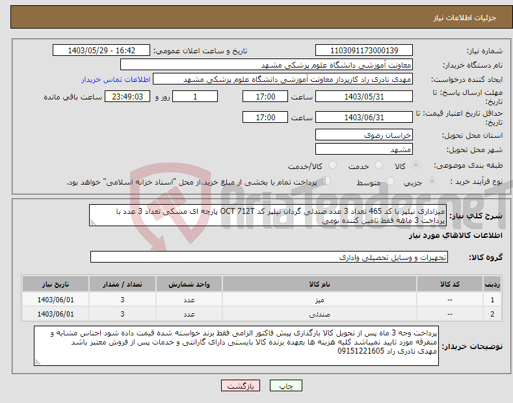Screen dimensions: 513x403
Task: Click the چاپ print button
Action: point(286,386)
